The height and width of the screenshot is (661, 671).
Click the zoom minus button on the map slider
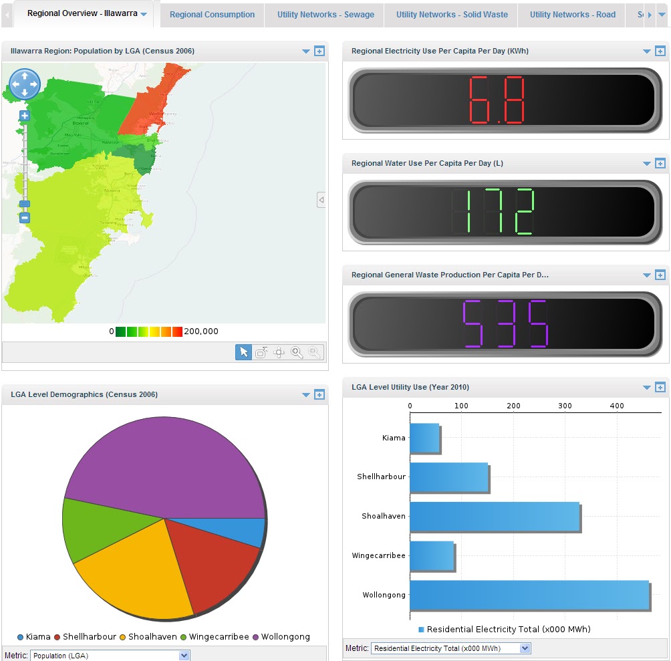pyautogui.click(x=24, y=217)
